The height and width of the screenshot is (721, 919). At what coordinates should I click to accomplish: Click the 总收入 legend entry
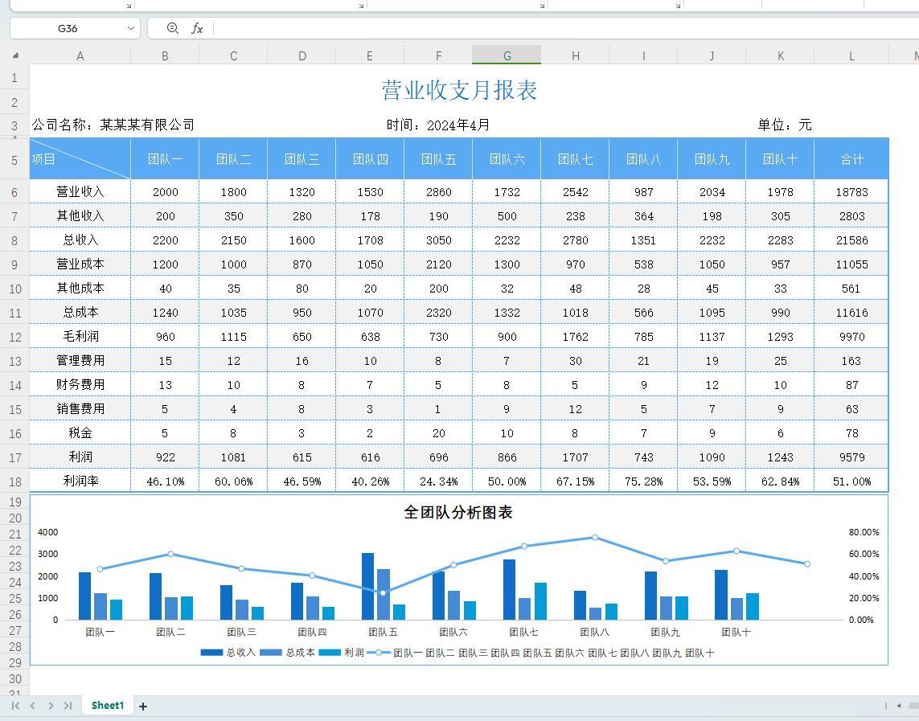point(228,653)
